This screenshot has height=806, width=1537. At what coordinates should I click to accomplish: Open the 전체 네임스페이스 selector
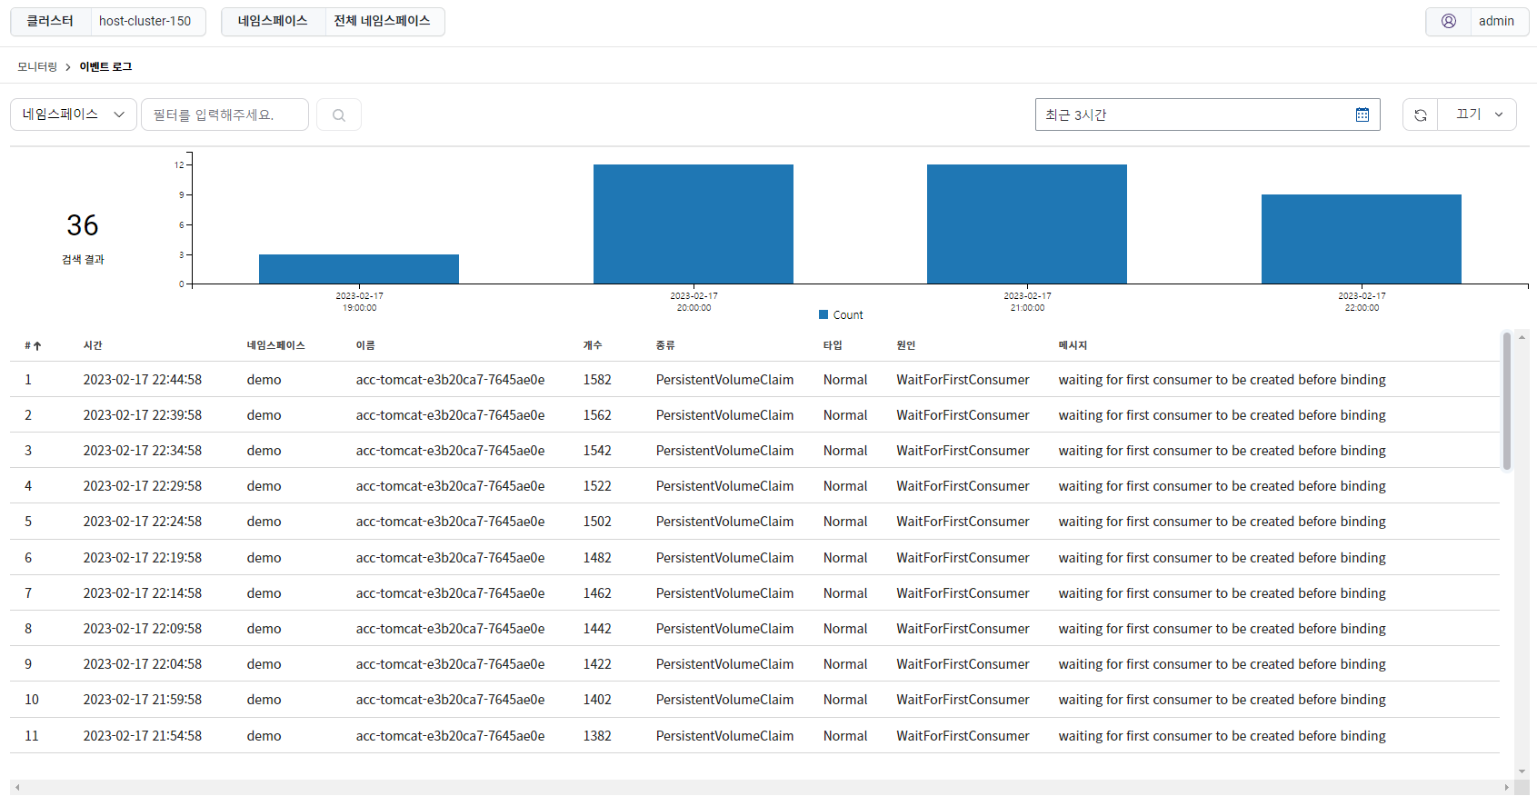tap(383, 21)
